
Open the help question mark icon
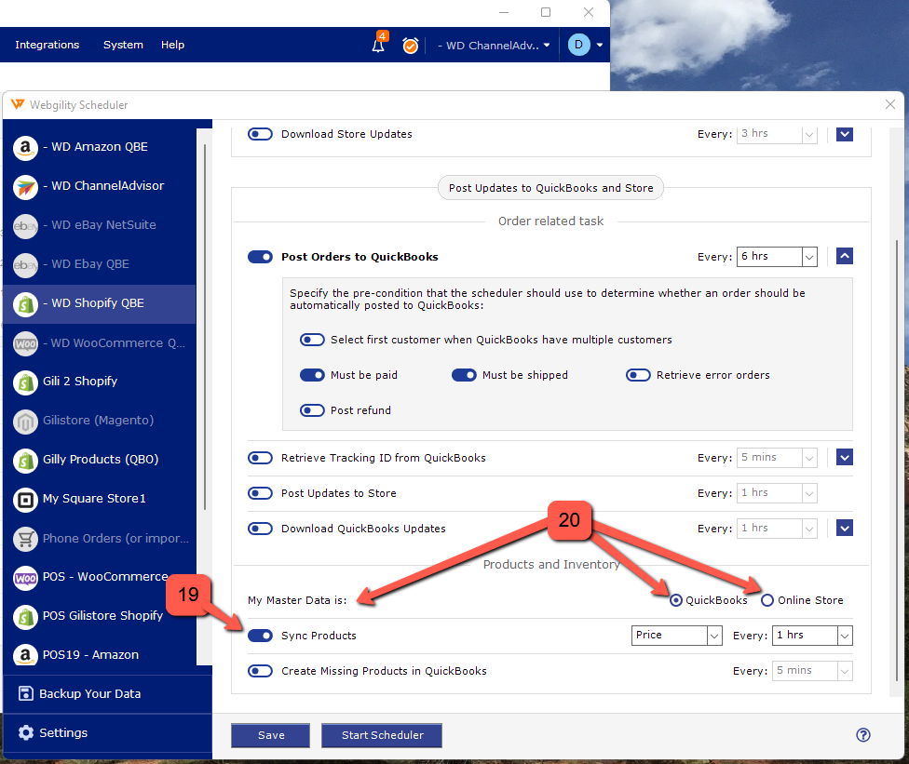pos(863,734)
